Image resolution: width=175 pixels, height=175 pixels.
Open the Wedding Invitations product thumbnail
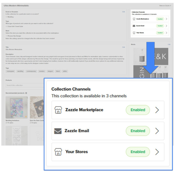[16, 107]
